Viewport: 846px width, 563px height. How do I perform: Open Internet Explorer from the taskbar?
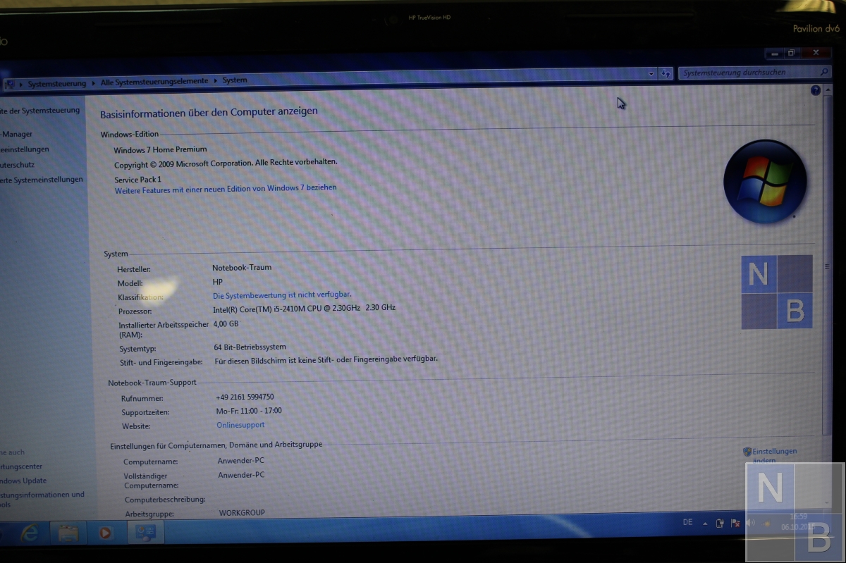(x=30, y=533)
